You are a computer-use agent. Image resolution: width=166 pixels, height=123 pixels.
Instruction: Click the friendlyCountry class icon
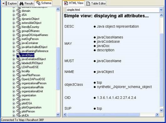click(19, 27)
